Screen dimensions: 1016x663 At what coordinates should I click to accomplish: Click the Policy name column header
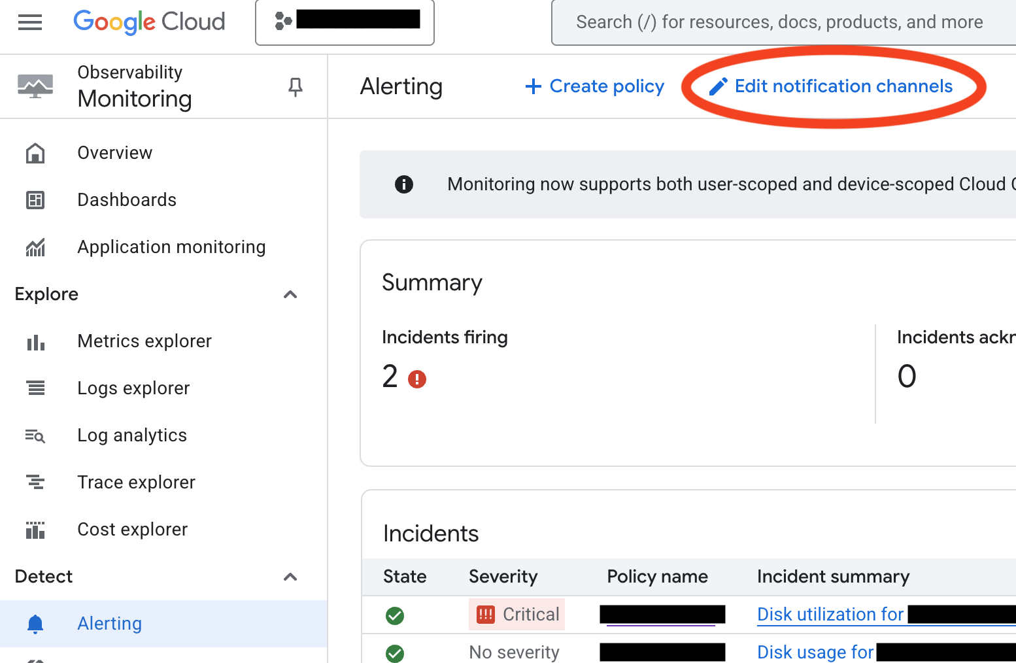pyautogui.click(x=657, y=577)
